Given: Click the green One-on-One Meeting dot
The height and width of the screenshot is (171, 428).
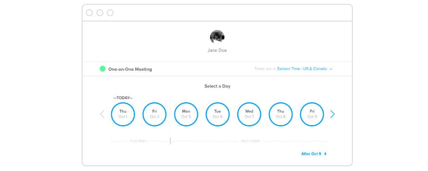Looking at the screenshot, I should 102,69.
